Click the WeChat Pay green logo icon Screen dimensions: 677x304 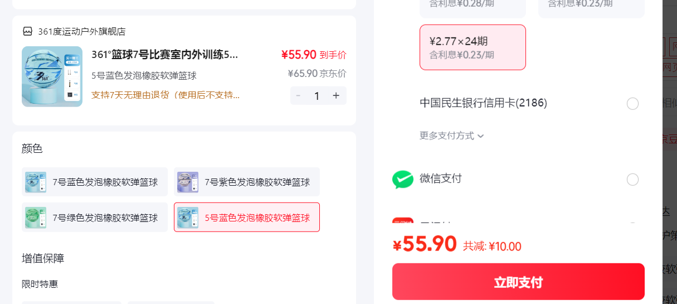click(402, 180)
